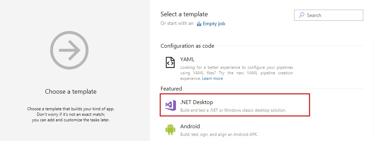Select the YAML template title
Screen dimensions: 374x141
[x=187, y=59]
